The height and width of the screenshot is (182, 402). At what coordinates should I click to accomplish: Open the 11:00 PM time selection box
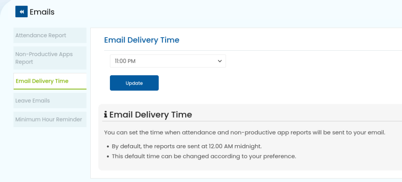(168, 61)
